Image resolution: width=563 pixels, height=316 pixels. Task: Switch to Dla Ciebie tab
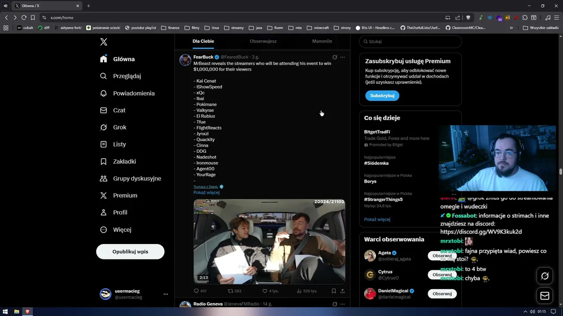203,41
